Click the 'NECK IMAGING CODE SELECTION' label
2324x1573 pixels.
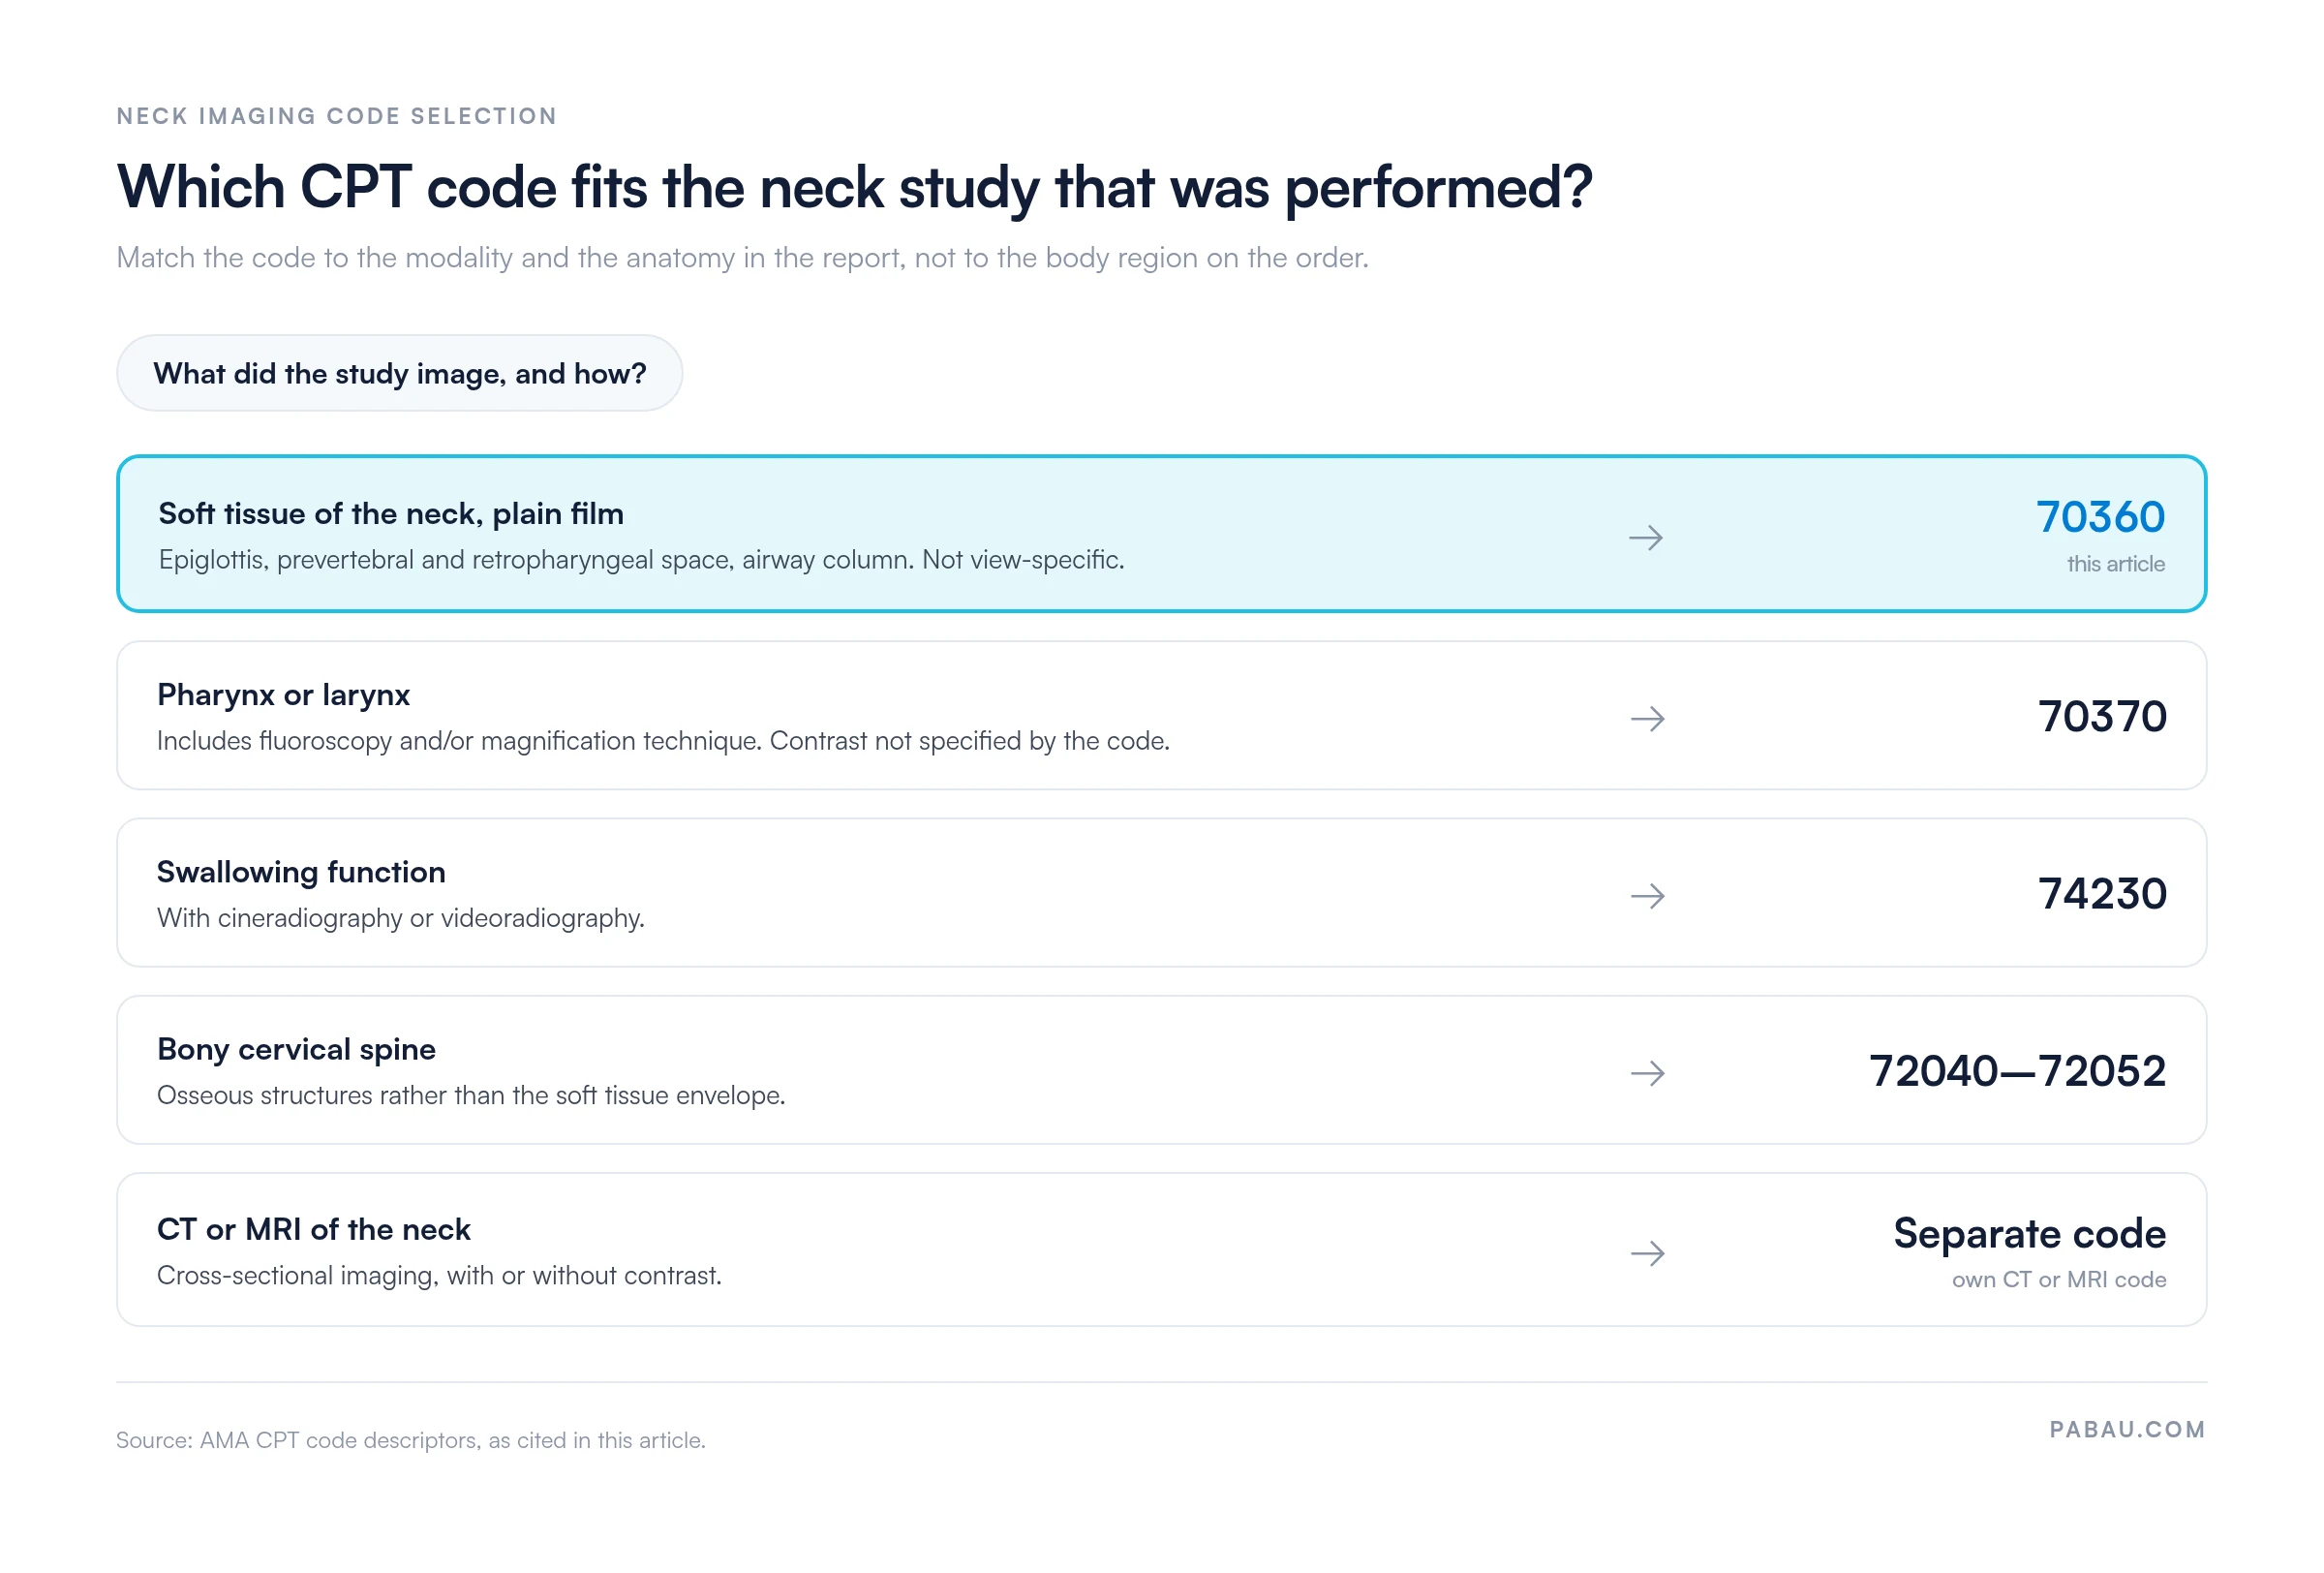point(337,116)
